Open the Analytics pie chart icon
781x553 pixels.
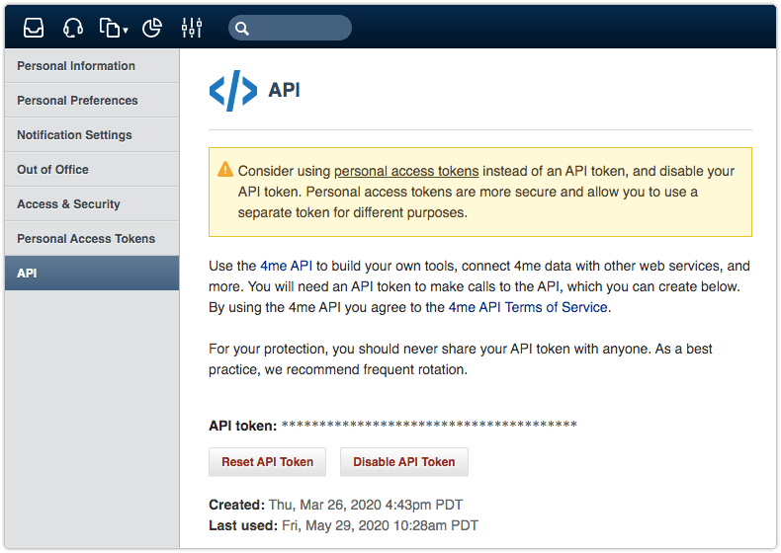[152, 28]
